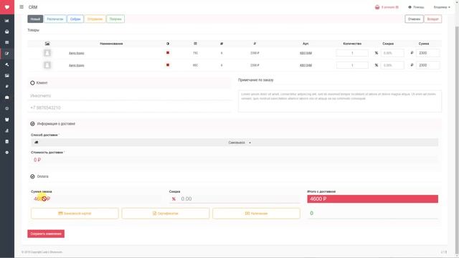Click the red color swatch in first row
The width and height of the screenshot is (459, 258).
point(168,52)
